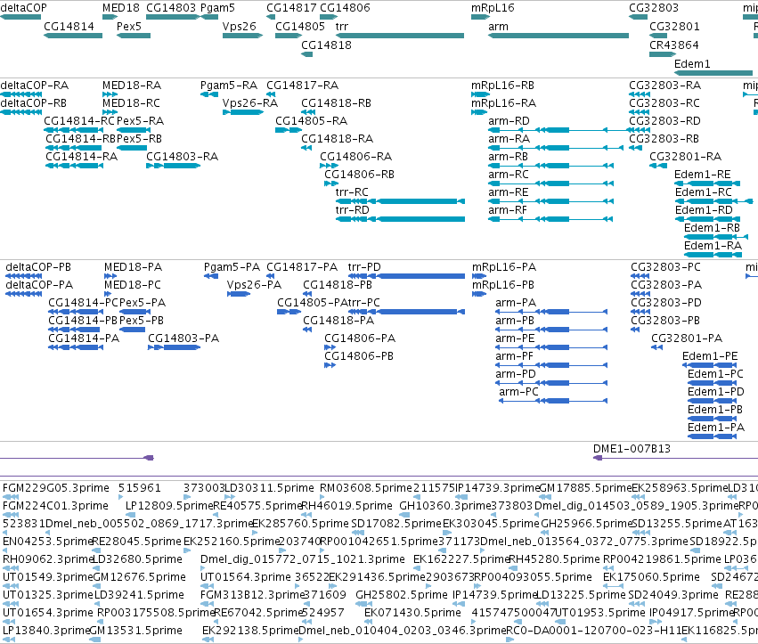This screenshot has width=758, height=644.
Task: Click EST FGM229G05.3prime
Action: tap(55, 488)
